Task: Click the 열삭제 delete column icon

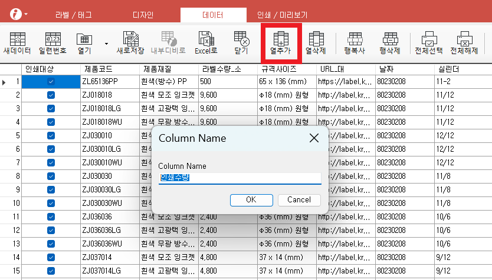Action: (x=316, y=42)
